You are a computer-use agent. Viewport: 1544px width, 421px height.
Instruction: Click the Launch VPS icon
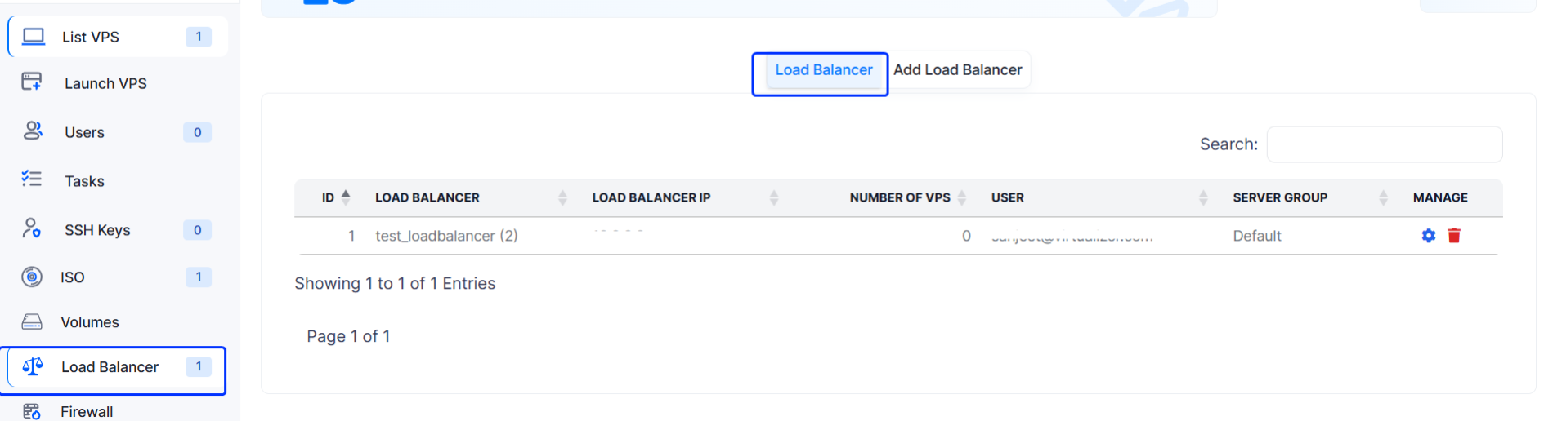[x=32, y=82]
